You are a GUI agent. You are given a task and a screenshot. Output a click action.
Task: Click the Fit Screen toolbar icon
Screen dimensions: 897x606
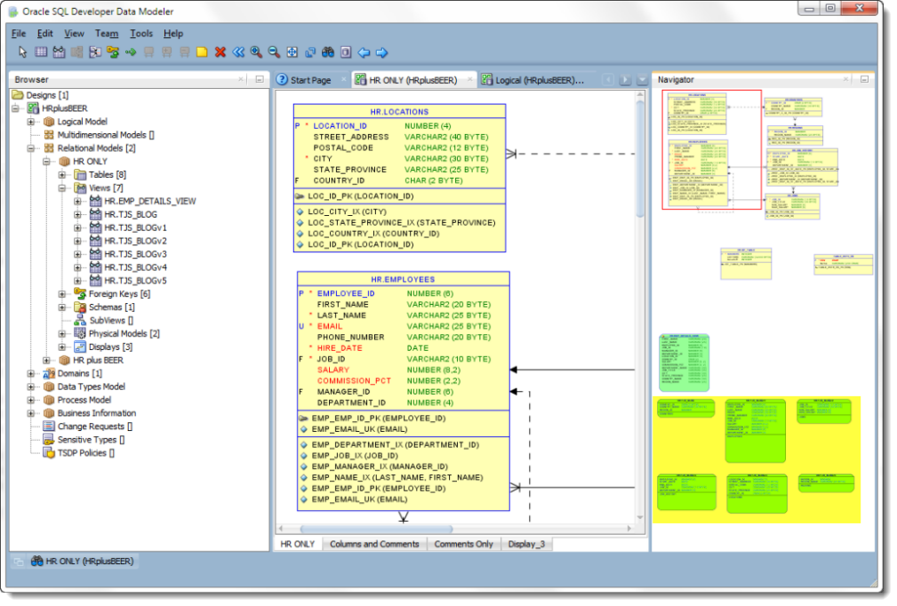tap(292, 52)
